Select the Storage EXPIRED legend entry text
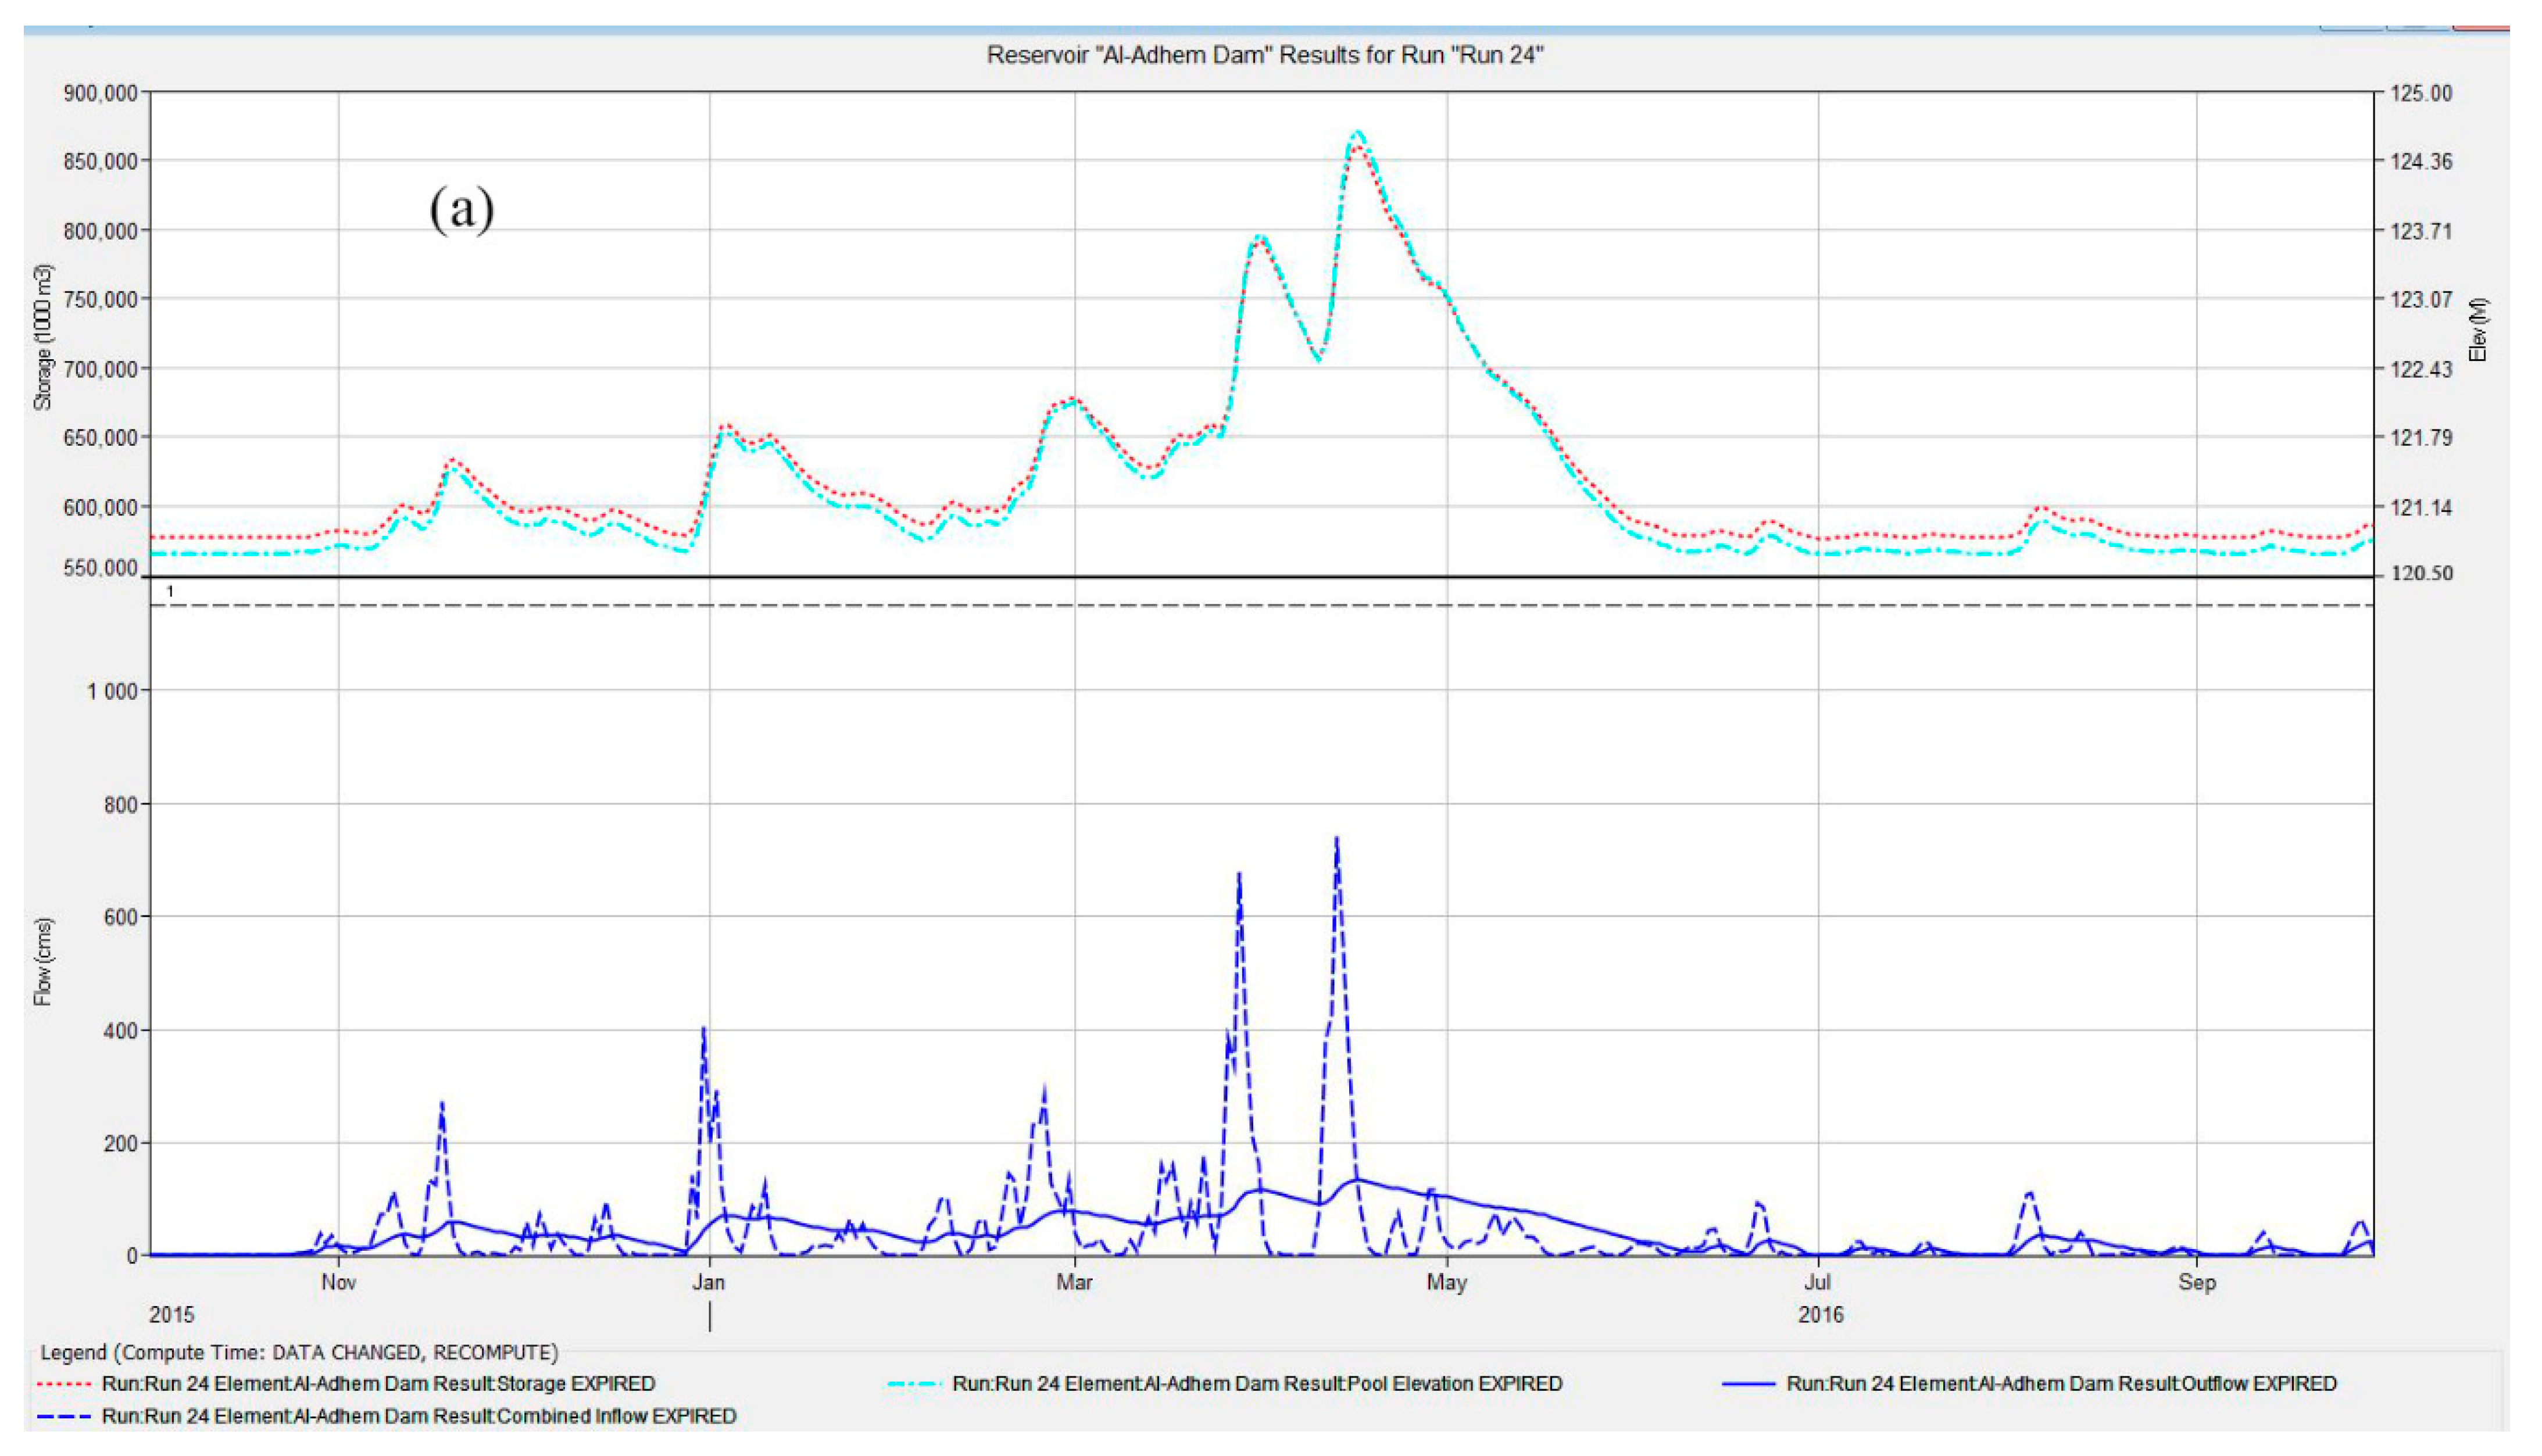The width and height of the screenshot is (2542, 1456). coord(378,1384)
